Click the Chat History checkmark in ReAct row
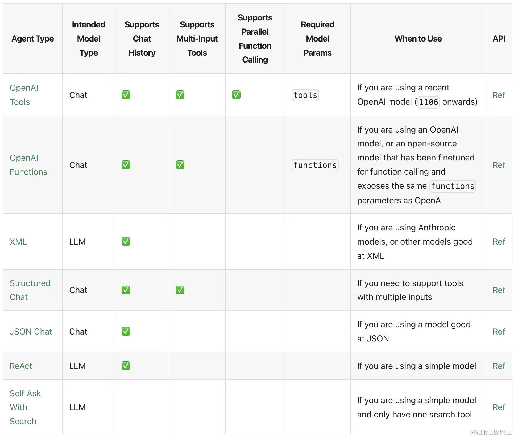514x437 pixels. [126, 366]
